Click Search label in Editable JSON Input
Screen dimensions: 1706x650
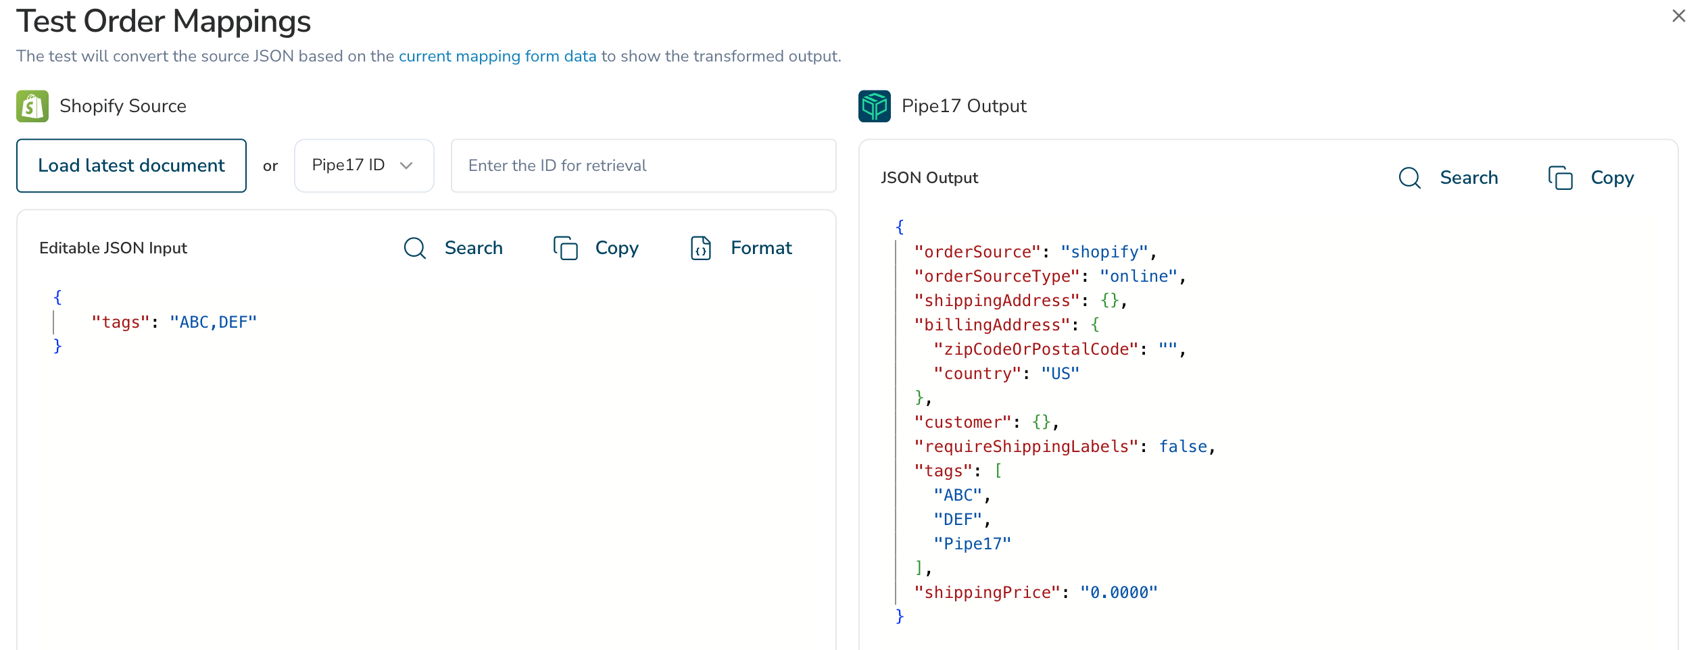[474, 248]
